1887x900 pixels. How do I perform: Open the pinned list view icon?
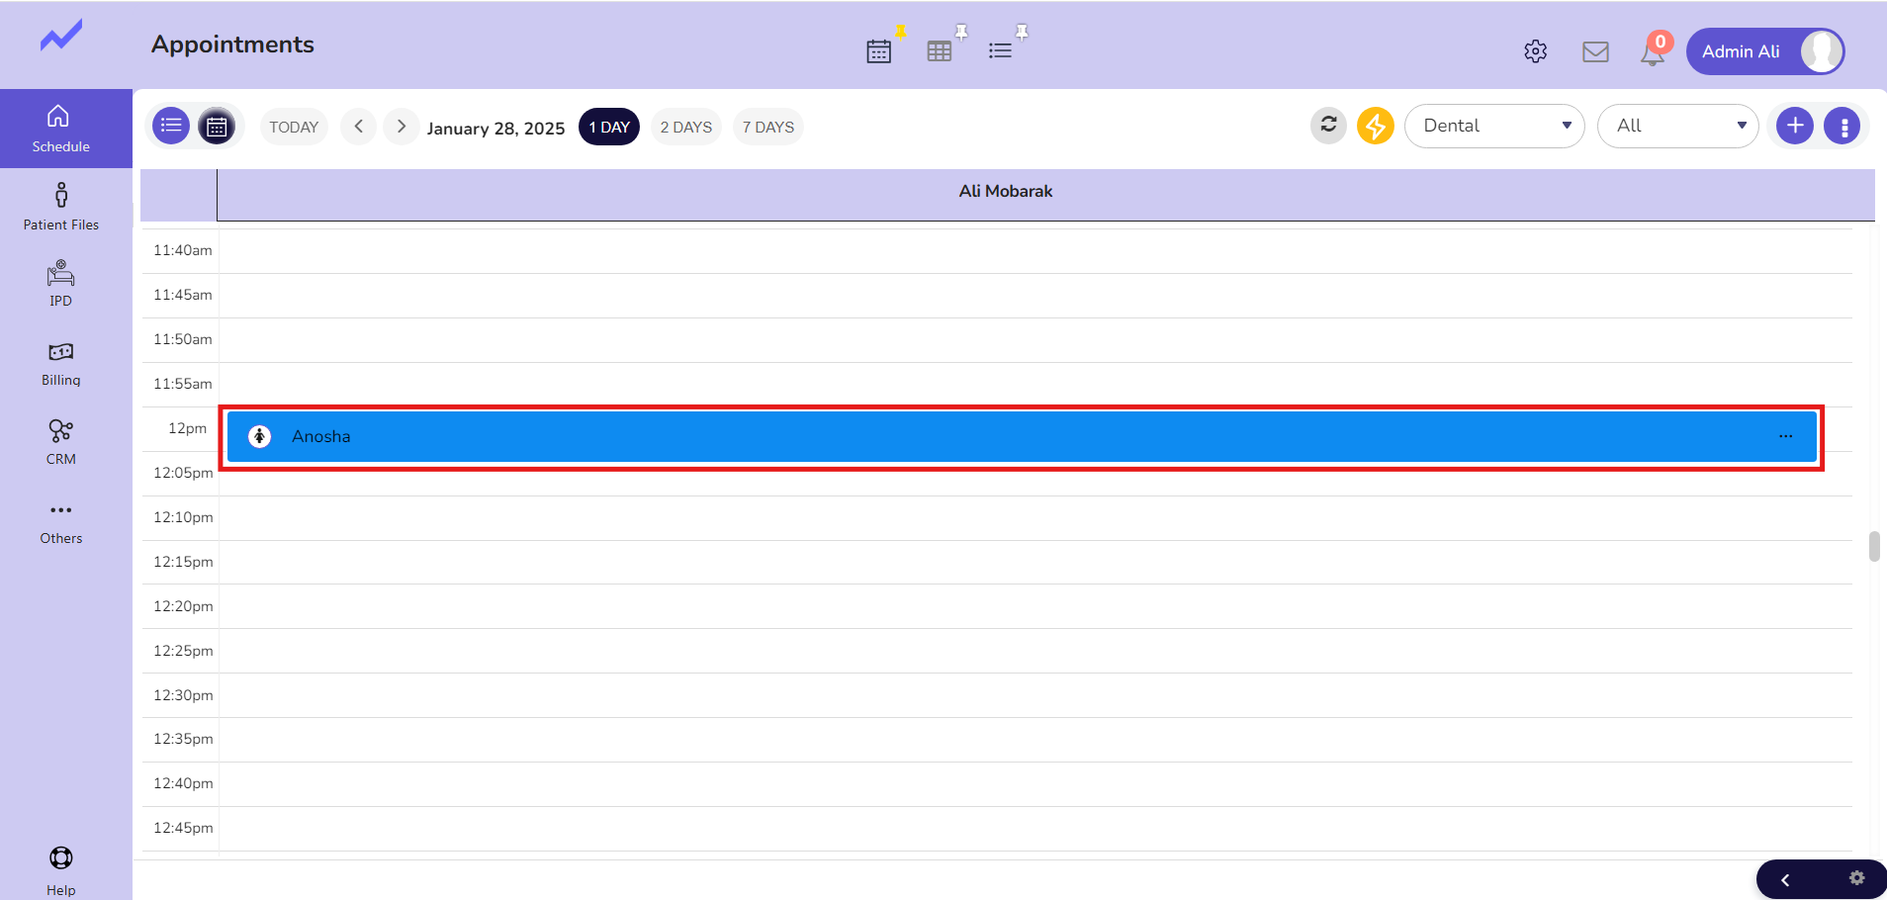[1000, 51]
